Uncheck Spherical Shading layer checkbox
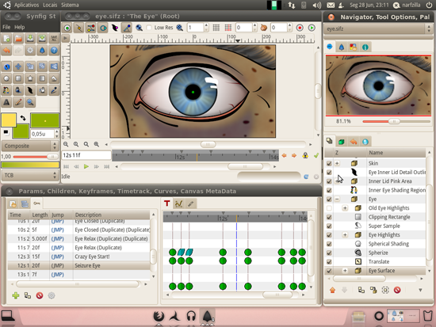This screenshot has height=327, width=436. (x=329, y=244)
